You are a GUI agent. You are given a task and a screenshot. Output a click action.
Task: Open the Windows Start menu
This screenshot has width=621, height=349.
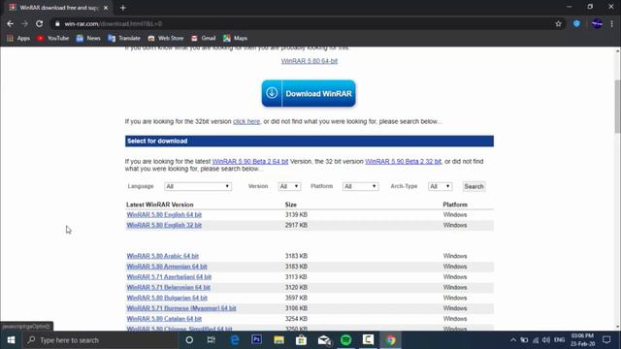point(11,340)
